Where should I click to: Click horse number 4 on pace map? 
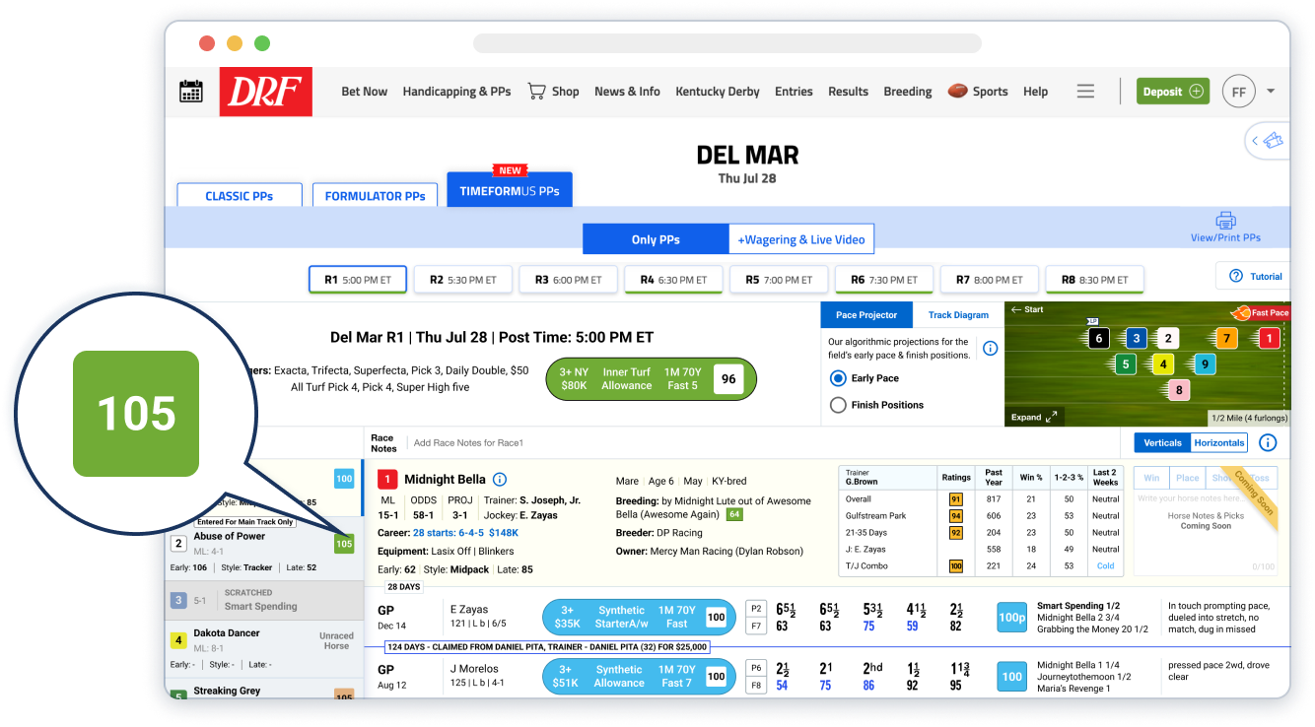click(x=1164, y=364)
